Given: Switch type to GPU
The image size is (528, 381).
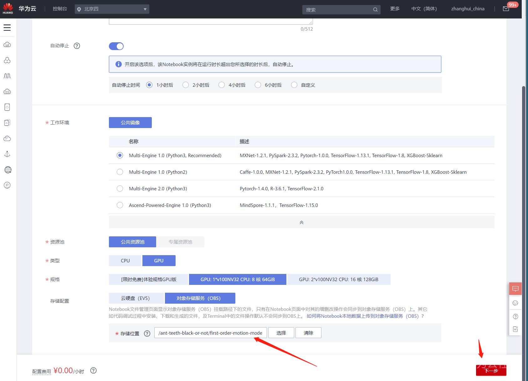Looking at the screenshot, I should click(159, 261).
